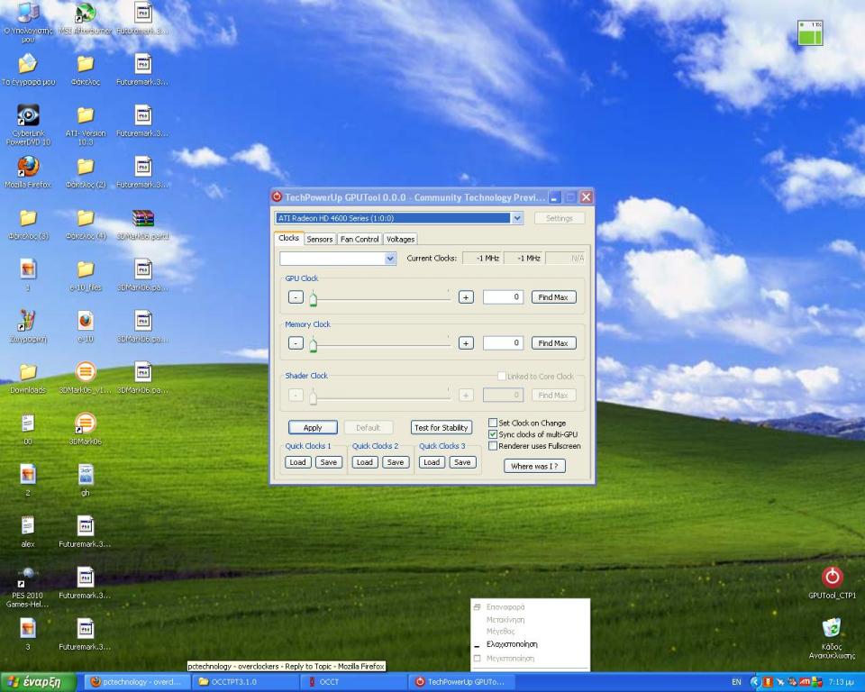Switch to the Fan Control tab
Screen dimensions: 865x692
[360, 239]
